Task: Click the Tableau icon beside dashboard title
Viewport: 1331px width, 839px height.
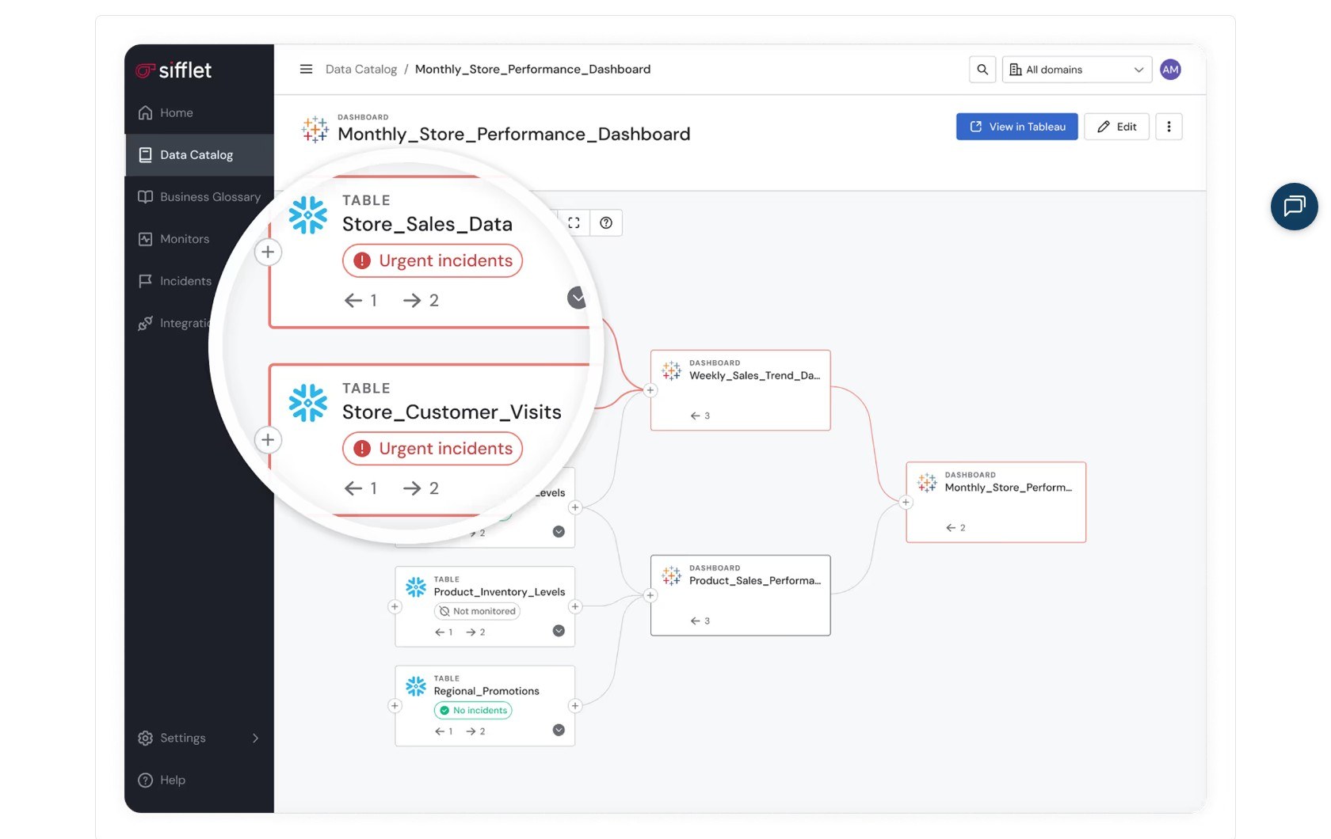Action: click(315, 129)
